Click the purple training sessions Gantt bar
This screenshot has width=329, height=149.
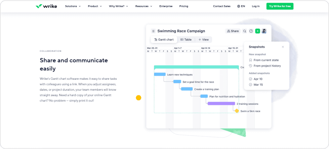point(221,104)
